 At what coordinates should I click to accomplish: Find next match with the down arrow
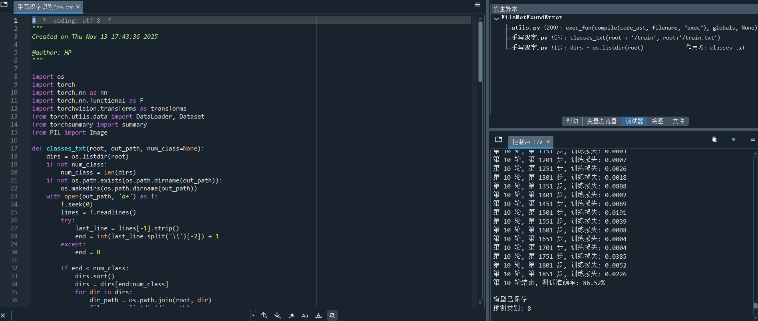(278, 315)
